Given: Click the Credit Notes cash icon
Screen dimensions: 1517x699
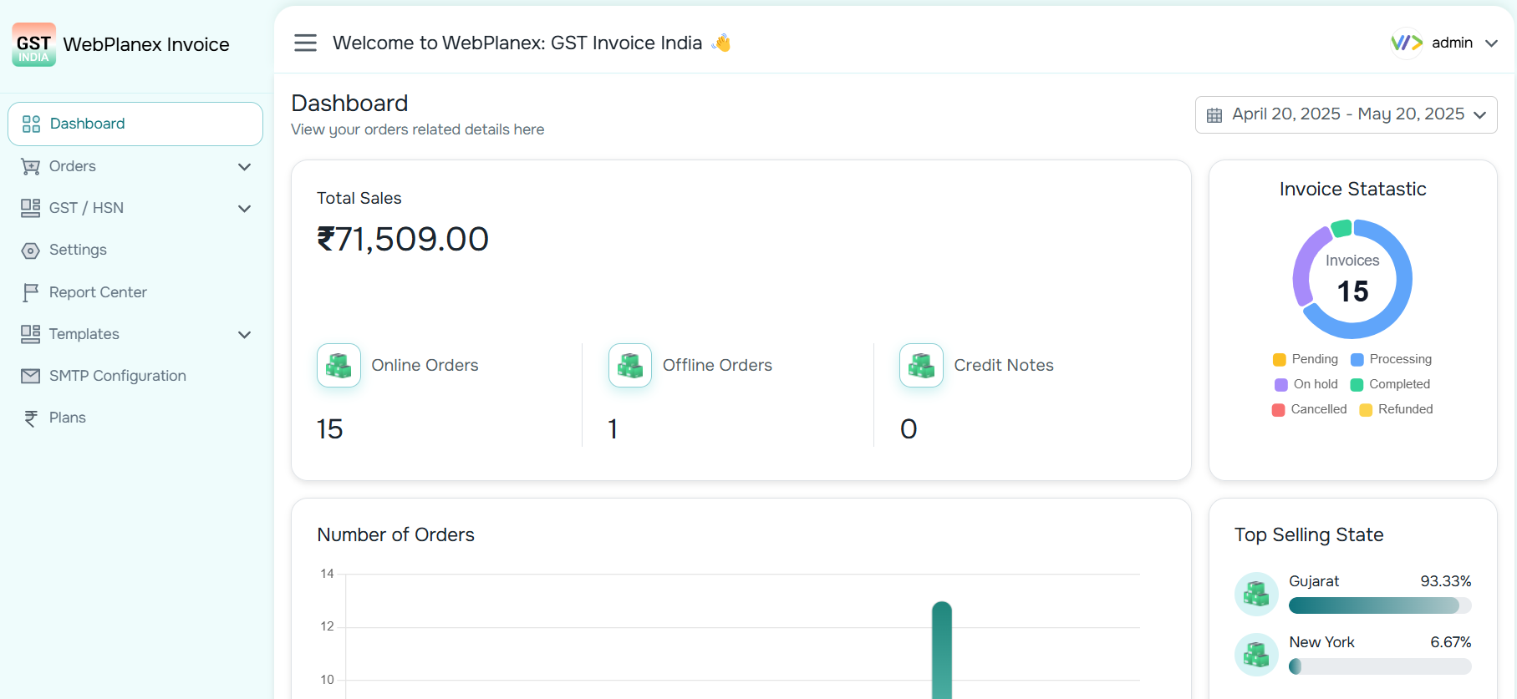Looking at the screenshot, I should tap(921, 365).
